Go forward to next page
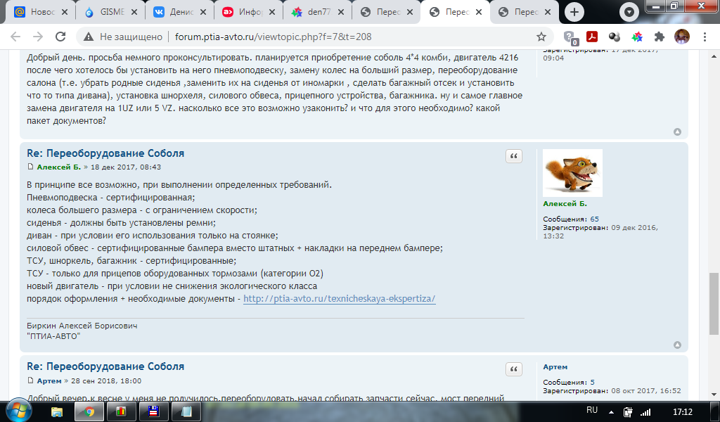The image size is (720, 422). [x=38, y=37]
